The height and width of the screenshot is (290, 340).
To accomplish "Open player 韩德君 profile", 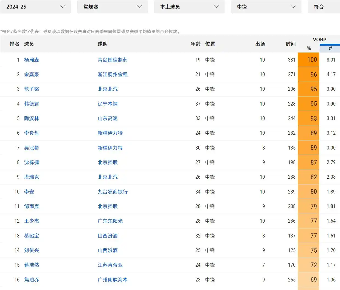I will tap(32, 104).
